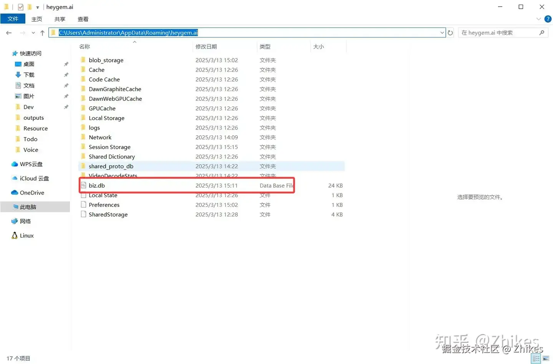Click the pin icon beside Dev
The width and height of the screenshot is (553, 364).
click(x=66, y=107)
